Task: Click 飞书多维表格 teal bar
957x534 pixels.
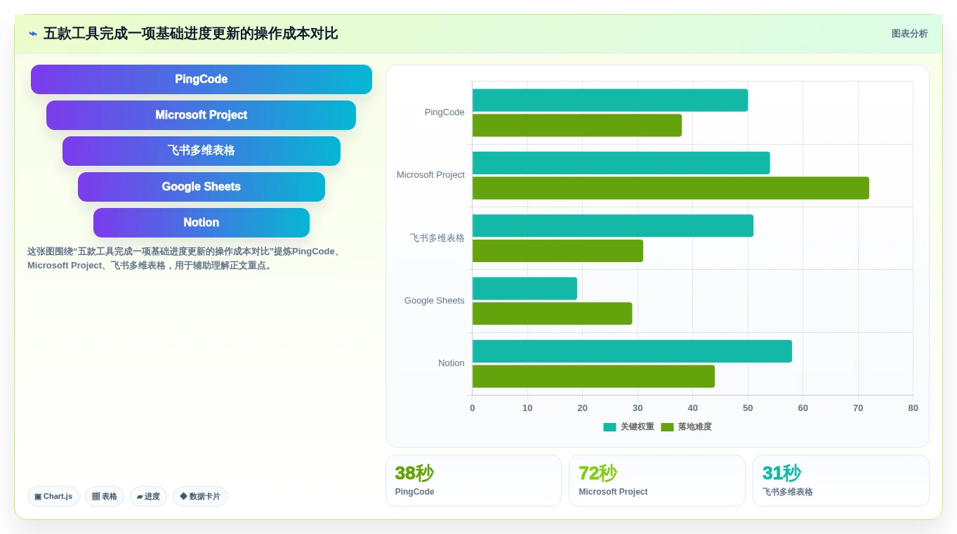Action: [x=613, y=226]
